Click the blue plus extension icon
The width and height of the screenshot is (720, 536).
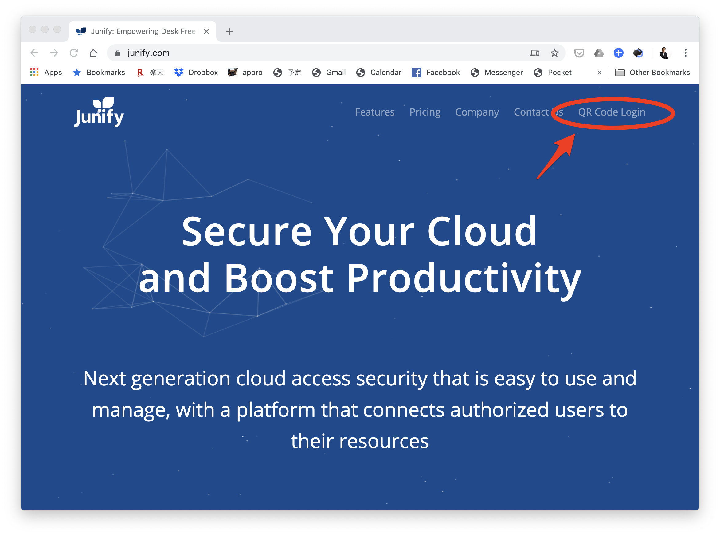click(618, 53)
